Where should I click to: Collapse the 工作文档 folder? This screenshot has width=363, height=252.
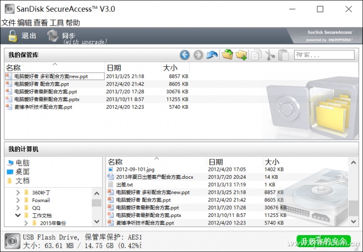pyautogui.click(x=18, y=215)
